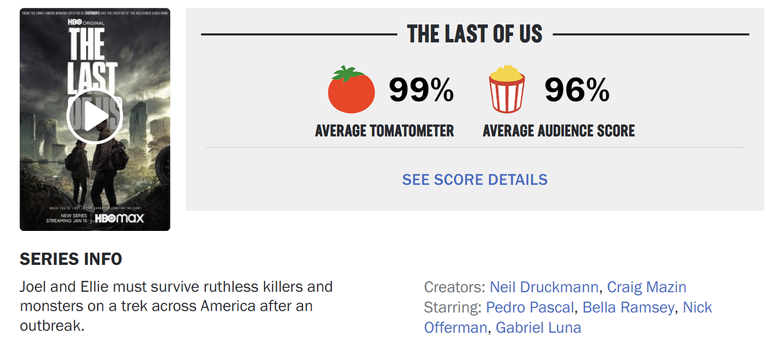Click the series synopsis paragraph

[x=176, y=306]
